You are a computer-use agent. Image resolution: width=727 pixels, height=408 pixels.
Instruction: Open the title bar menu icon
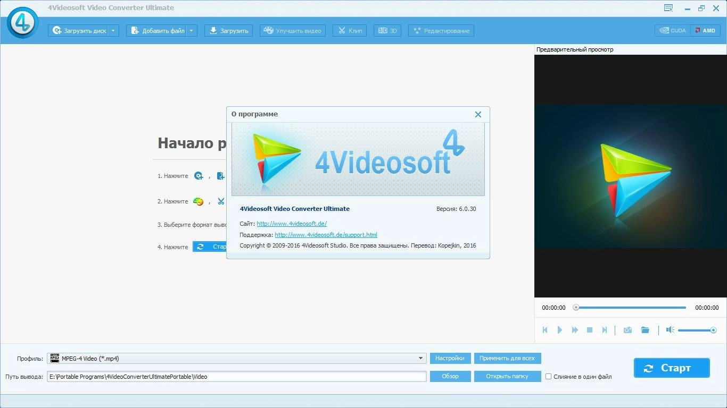(x=668, y=8)
